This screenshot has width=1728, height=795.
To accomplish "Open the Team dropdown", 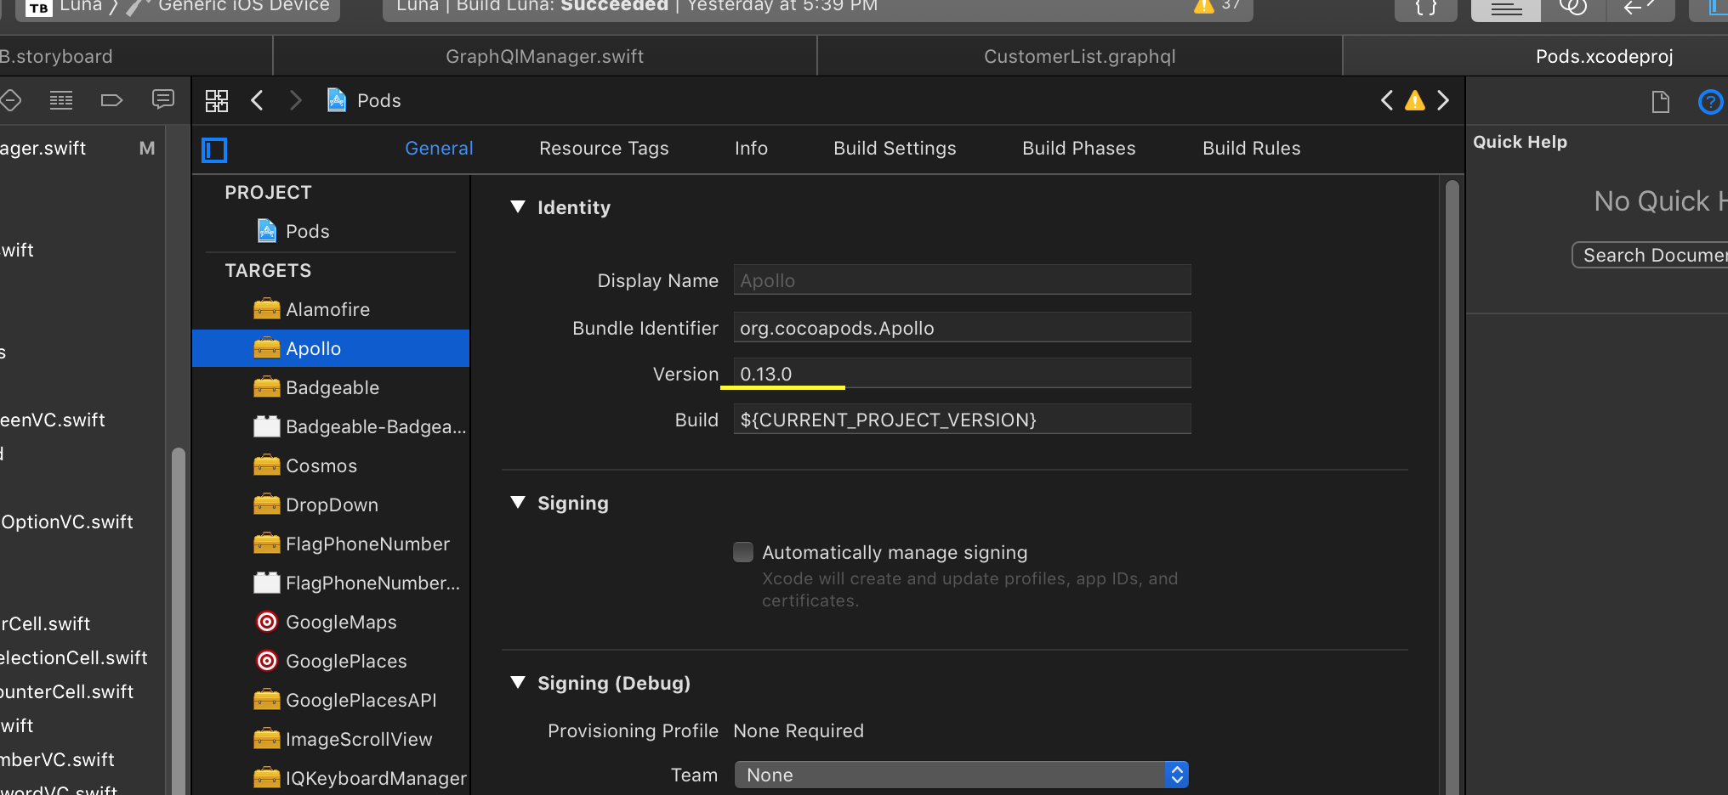I will 961,775.
